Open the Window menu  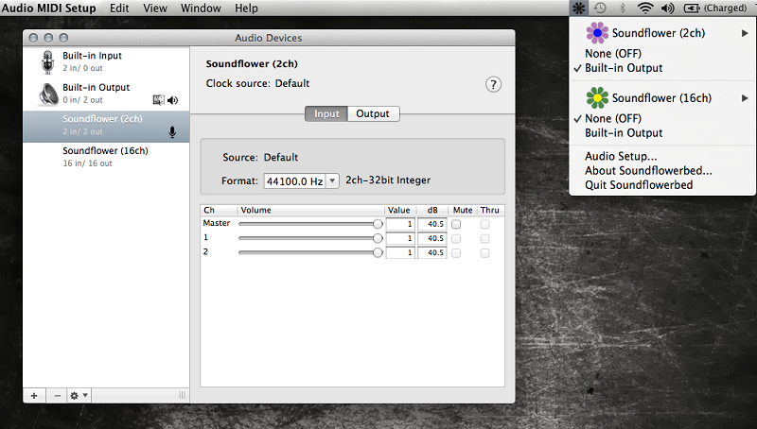tap(201, 9)
